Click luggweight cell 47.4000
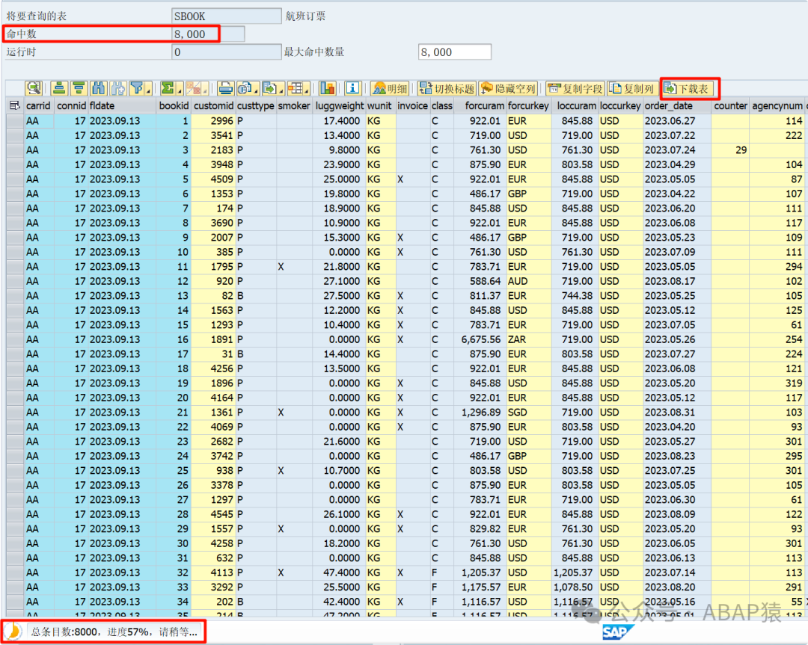This screenshot has width=808, height=645. pyautogui.click(x=339, y=573)
